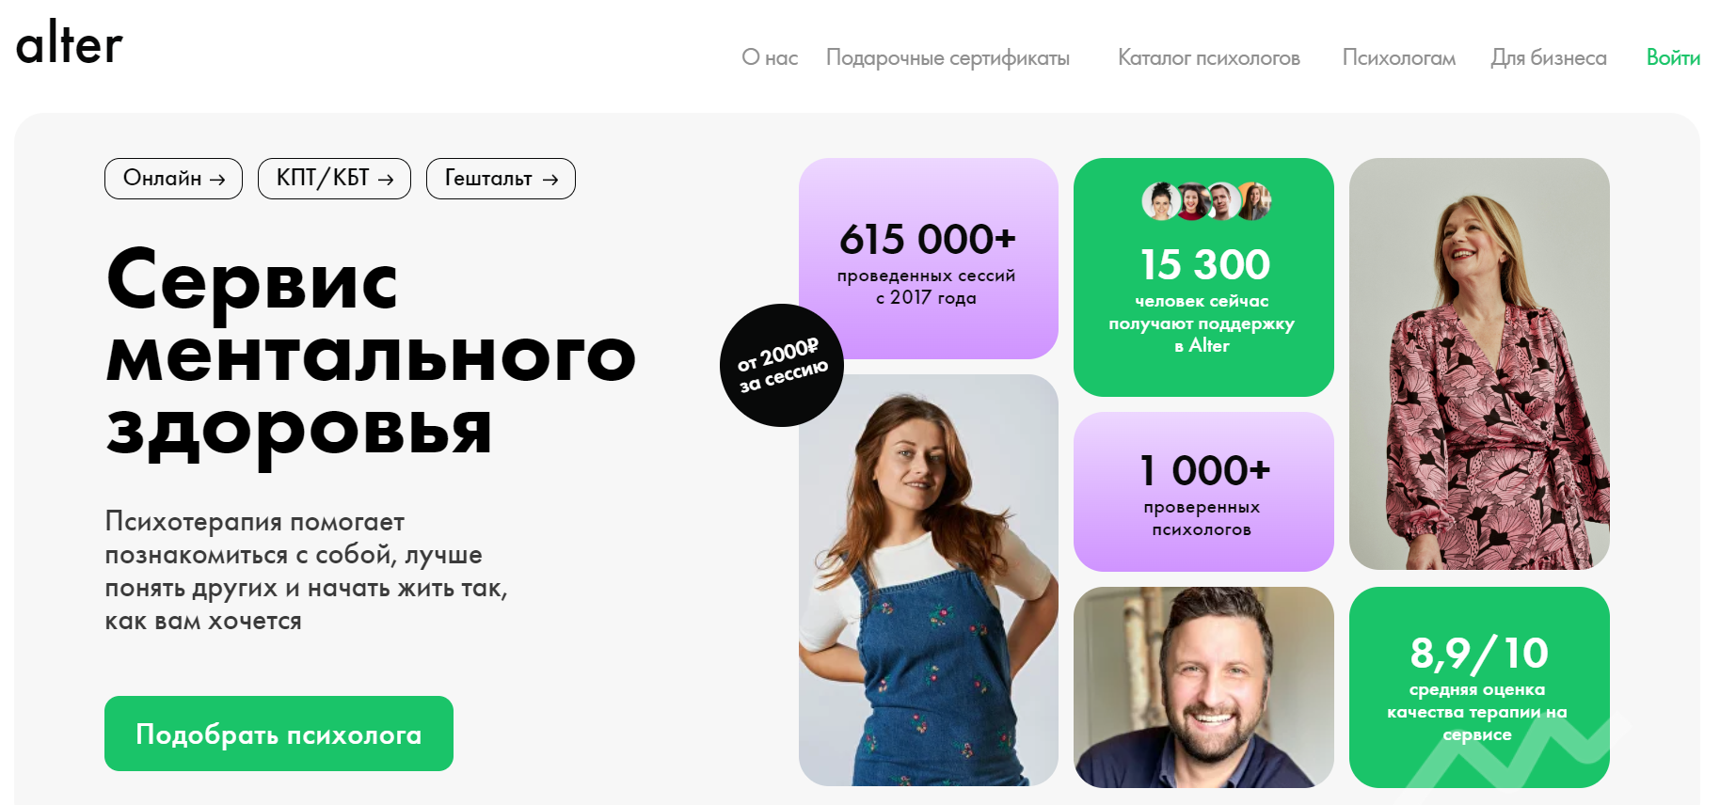
Task: Open the О нас menu item
Action: coord(770,58)
